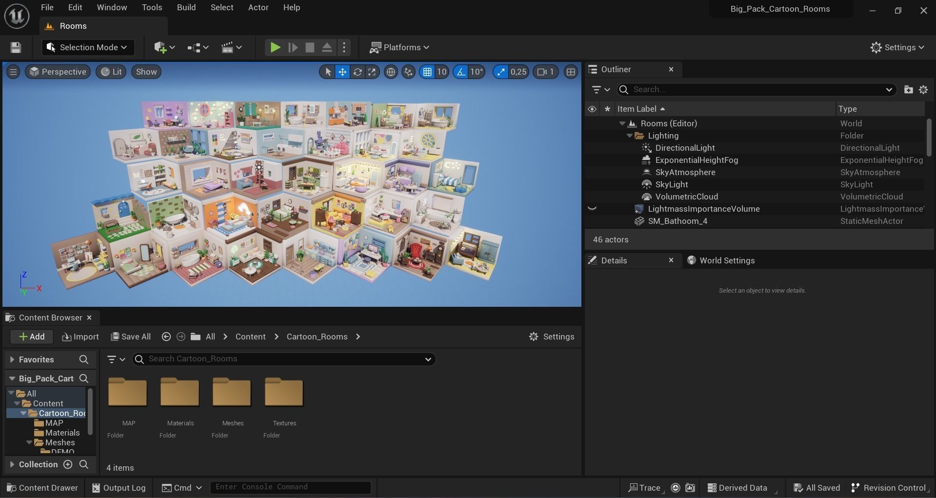Viewport: 936px width, 498px height.
Task: Activate the Translate (move) tool
Action: 342,72
